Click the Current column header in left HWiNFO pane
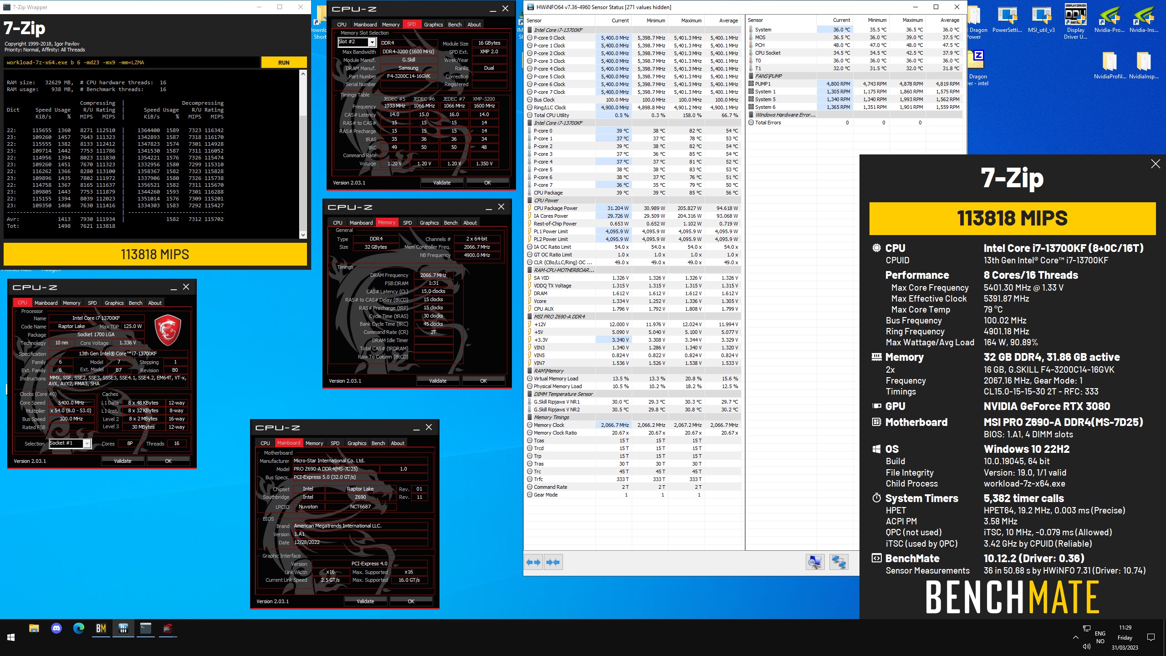1166x656 pixels. coord(614,20)
